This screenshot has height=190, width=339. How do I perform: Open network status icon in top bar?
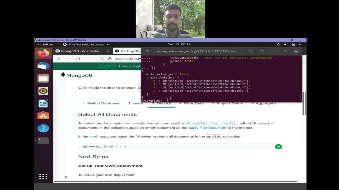[x=279, y=44]
